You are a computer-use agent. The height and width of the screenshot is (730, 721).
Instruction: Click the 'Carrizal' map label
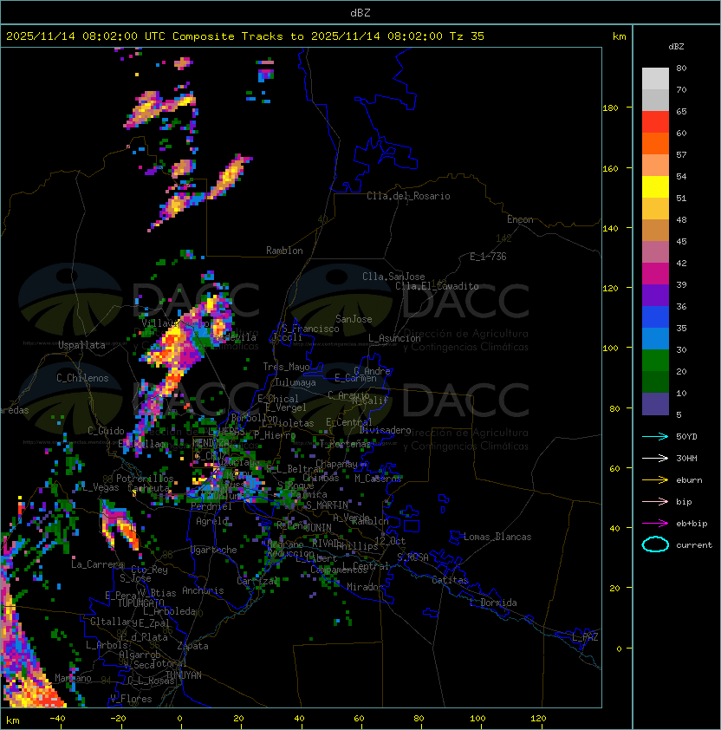point(257,581)
